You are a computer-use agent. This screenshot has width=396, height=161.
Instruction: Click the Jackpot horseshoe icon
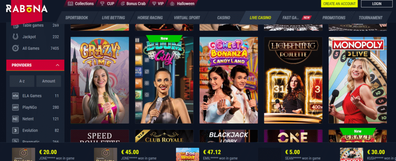click(x=15, y=37)
